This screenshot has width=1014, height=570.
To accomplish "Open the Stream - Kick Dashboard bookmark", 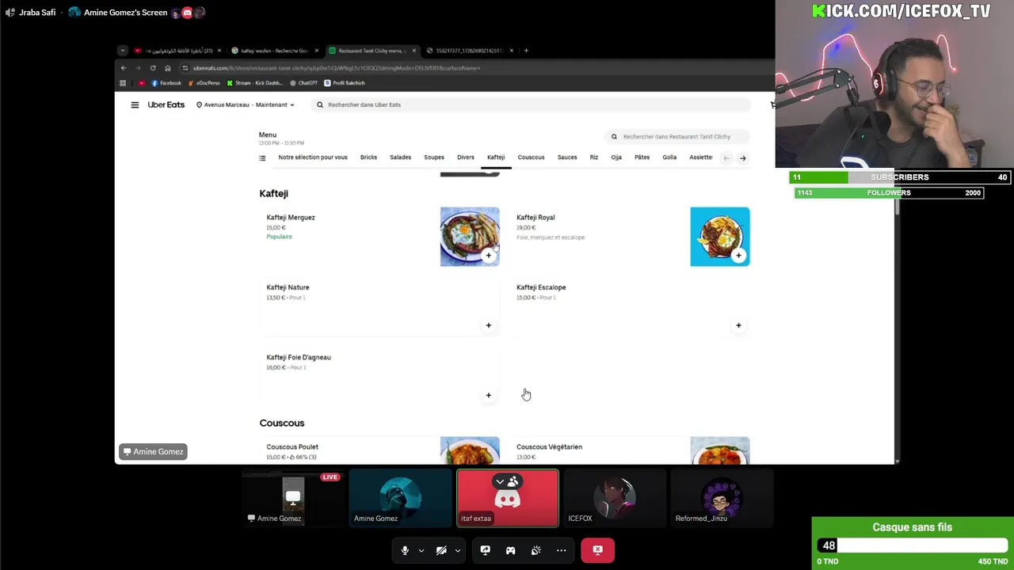I will [255, 83].
